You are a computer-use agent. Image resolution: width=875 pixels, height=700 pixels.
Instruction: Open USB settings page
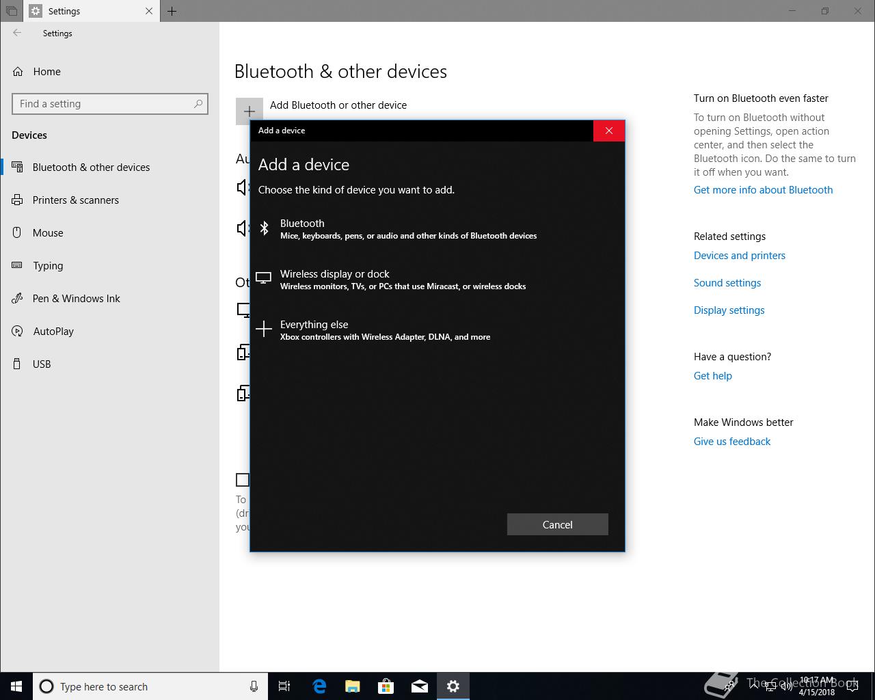point(42,364)
